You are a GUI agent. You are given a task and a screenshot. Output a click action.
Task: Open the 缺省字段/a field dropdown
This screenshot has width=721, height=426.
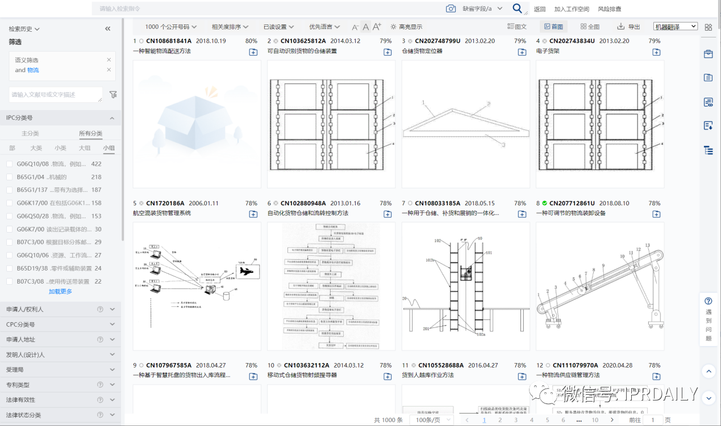tap(482, 9)
